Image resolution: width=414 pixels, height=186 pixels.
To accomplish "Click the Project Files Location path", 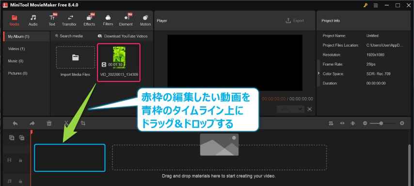I will [384, 45].
